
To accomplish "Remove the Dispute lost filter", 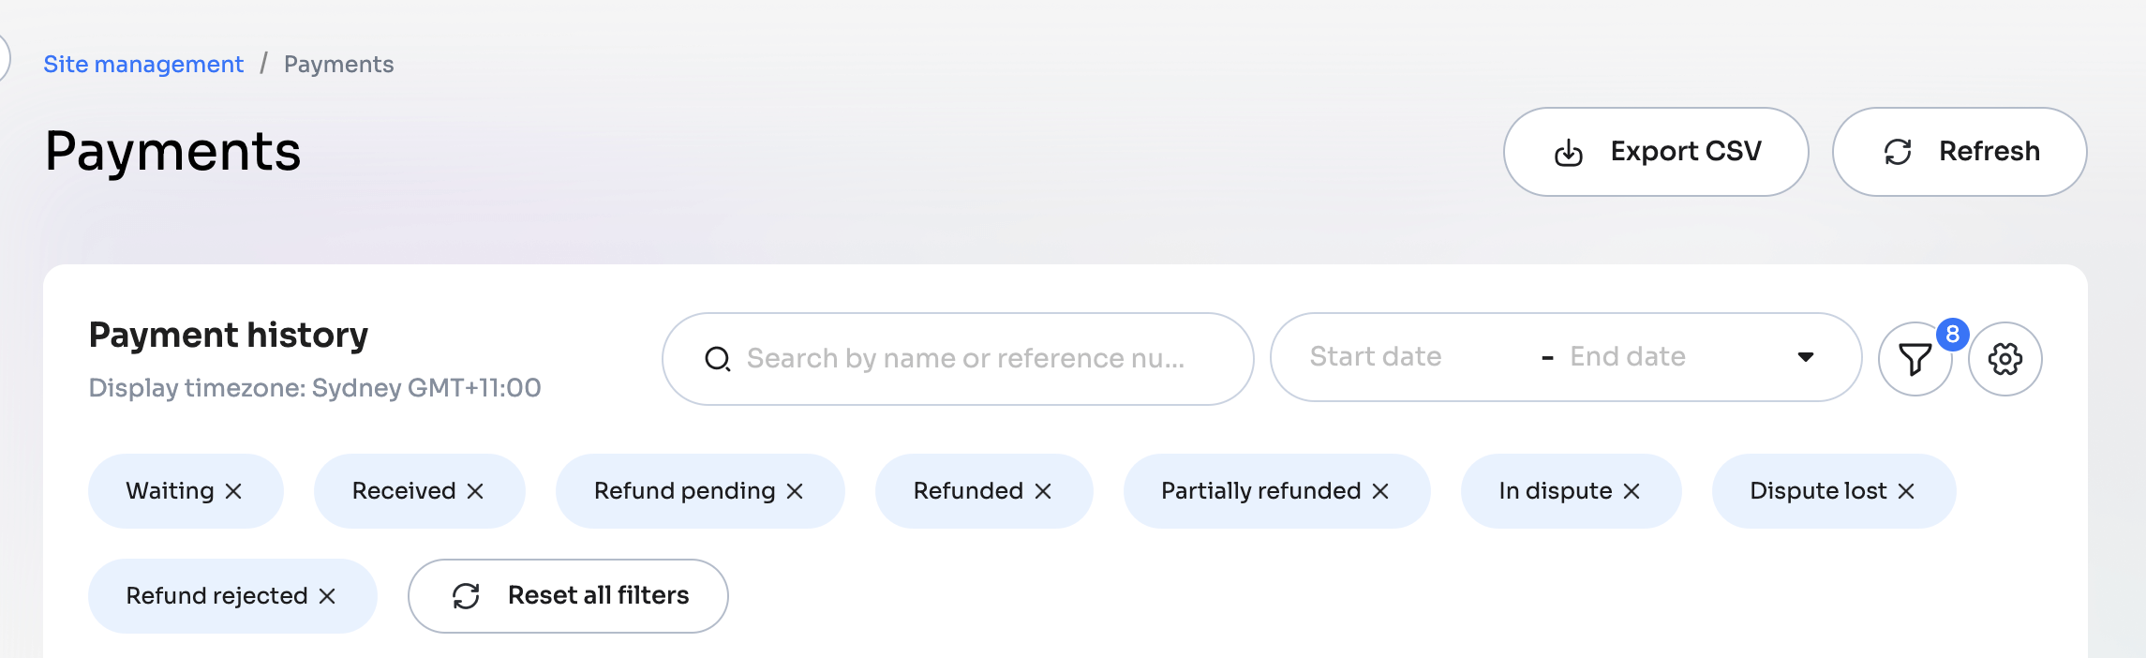I will pos(1906,491).
